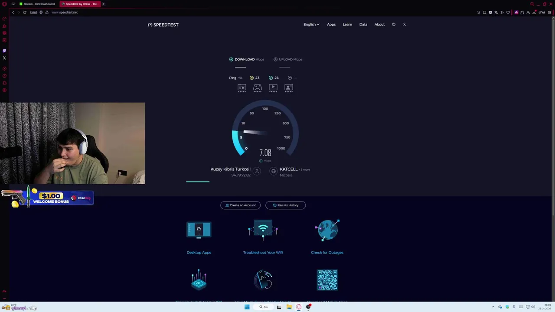This screenshot has width=555, height=312.
Task: Open the Learn menu item
Action: click(x=347, y=24)
